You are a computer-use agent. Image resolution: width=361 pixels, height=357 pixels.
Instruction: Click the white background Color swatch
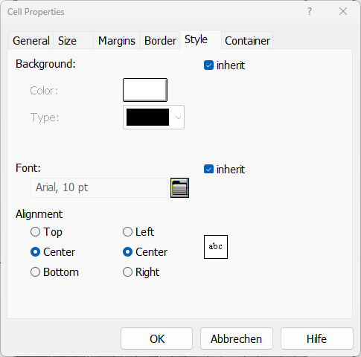click(x=145, y=90)
